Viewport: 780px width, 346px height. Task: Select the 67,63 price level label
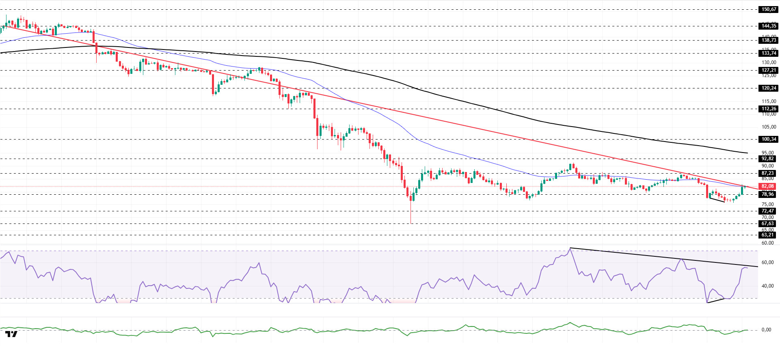[767, 224]
